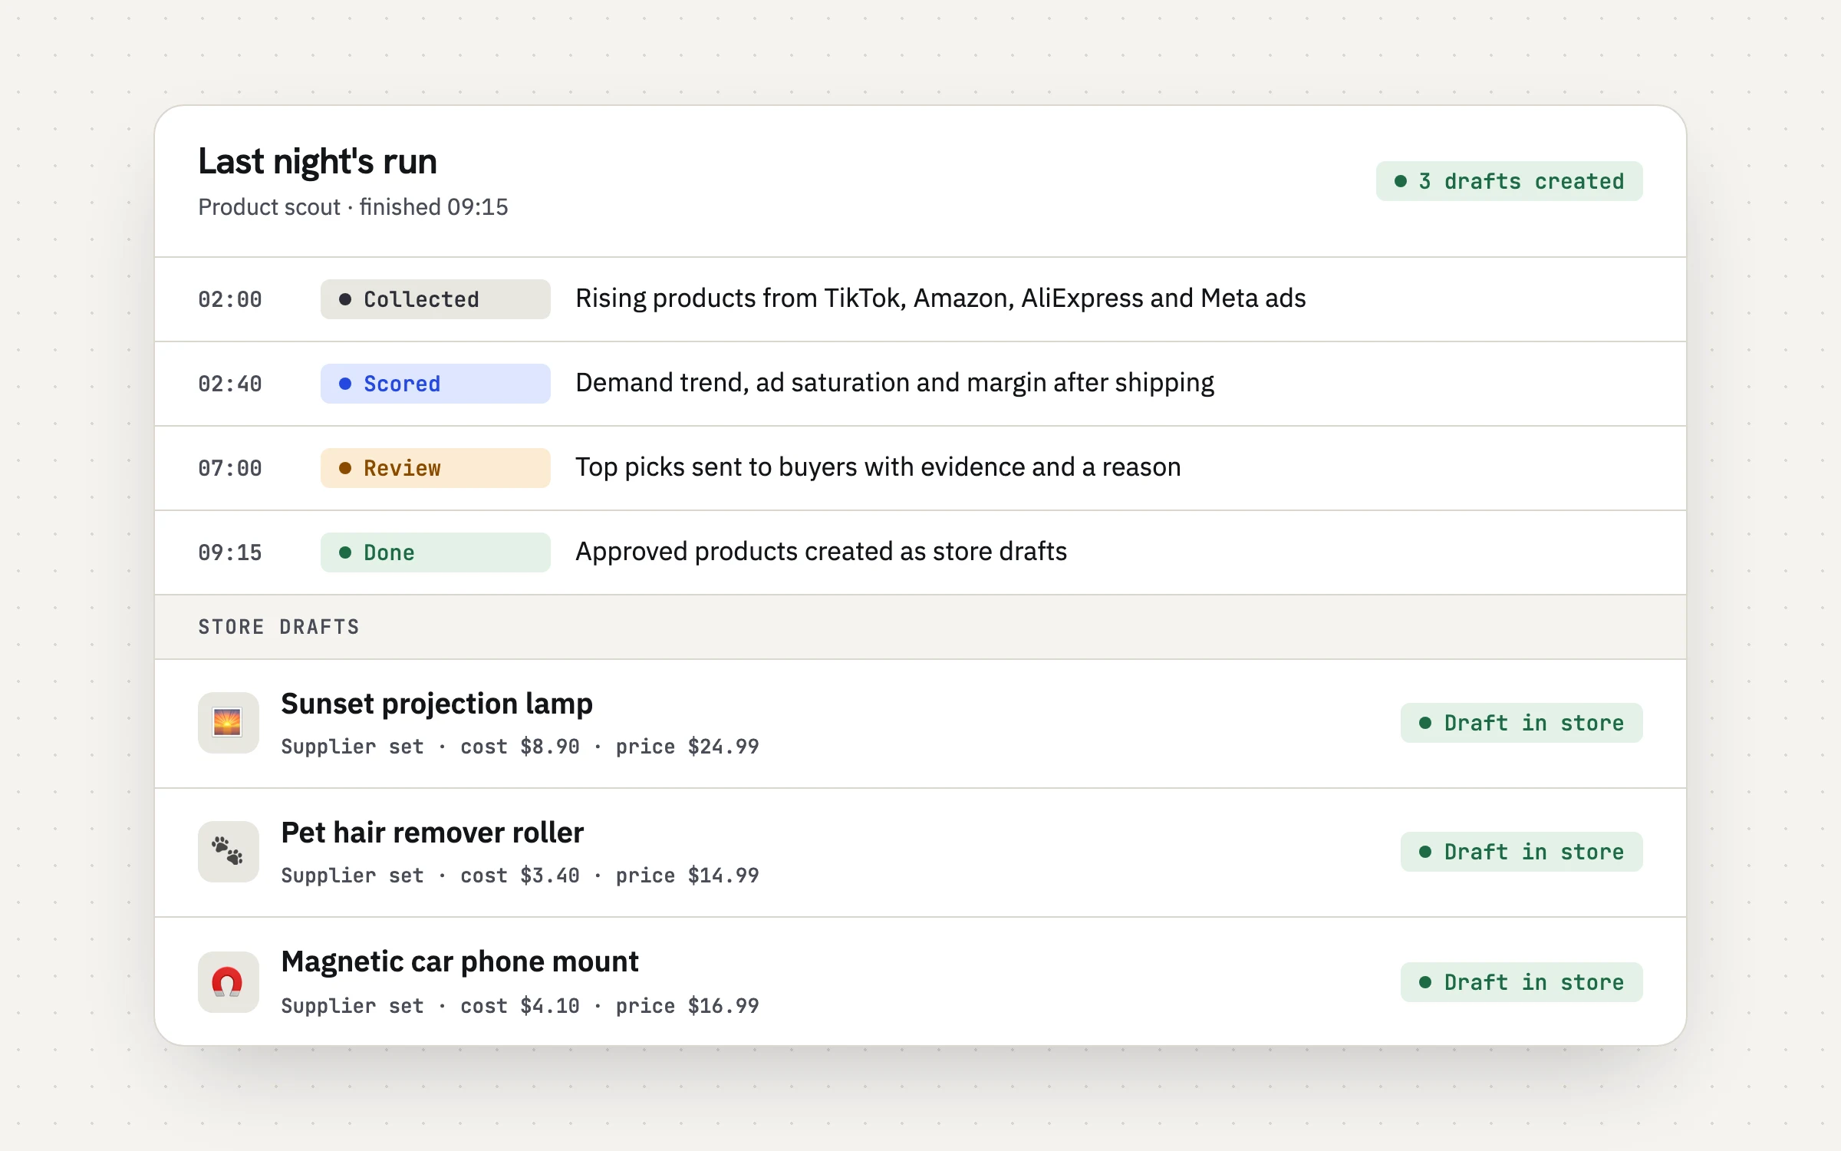Click 'Demand trend, ad saturation and margin after shipping'
This screenshot has height=1151, width=1841.
894,383
